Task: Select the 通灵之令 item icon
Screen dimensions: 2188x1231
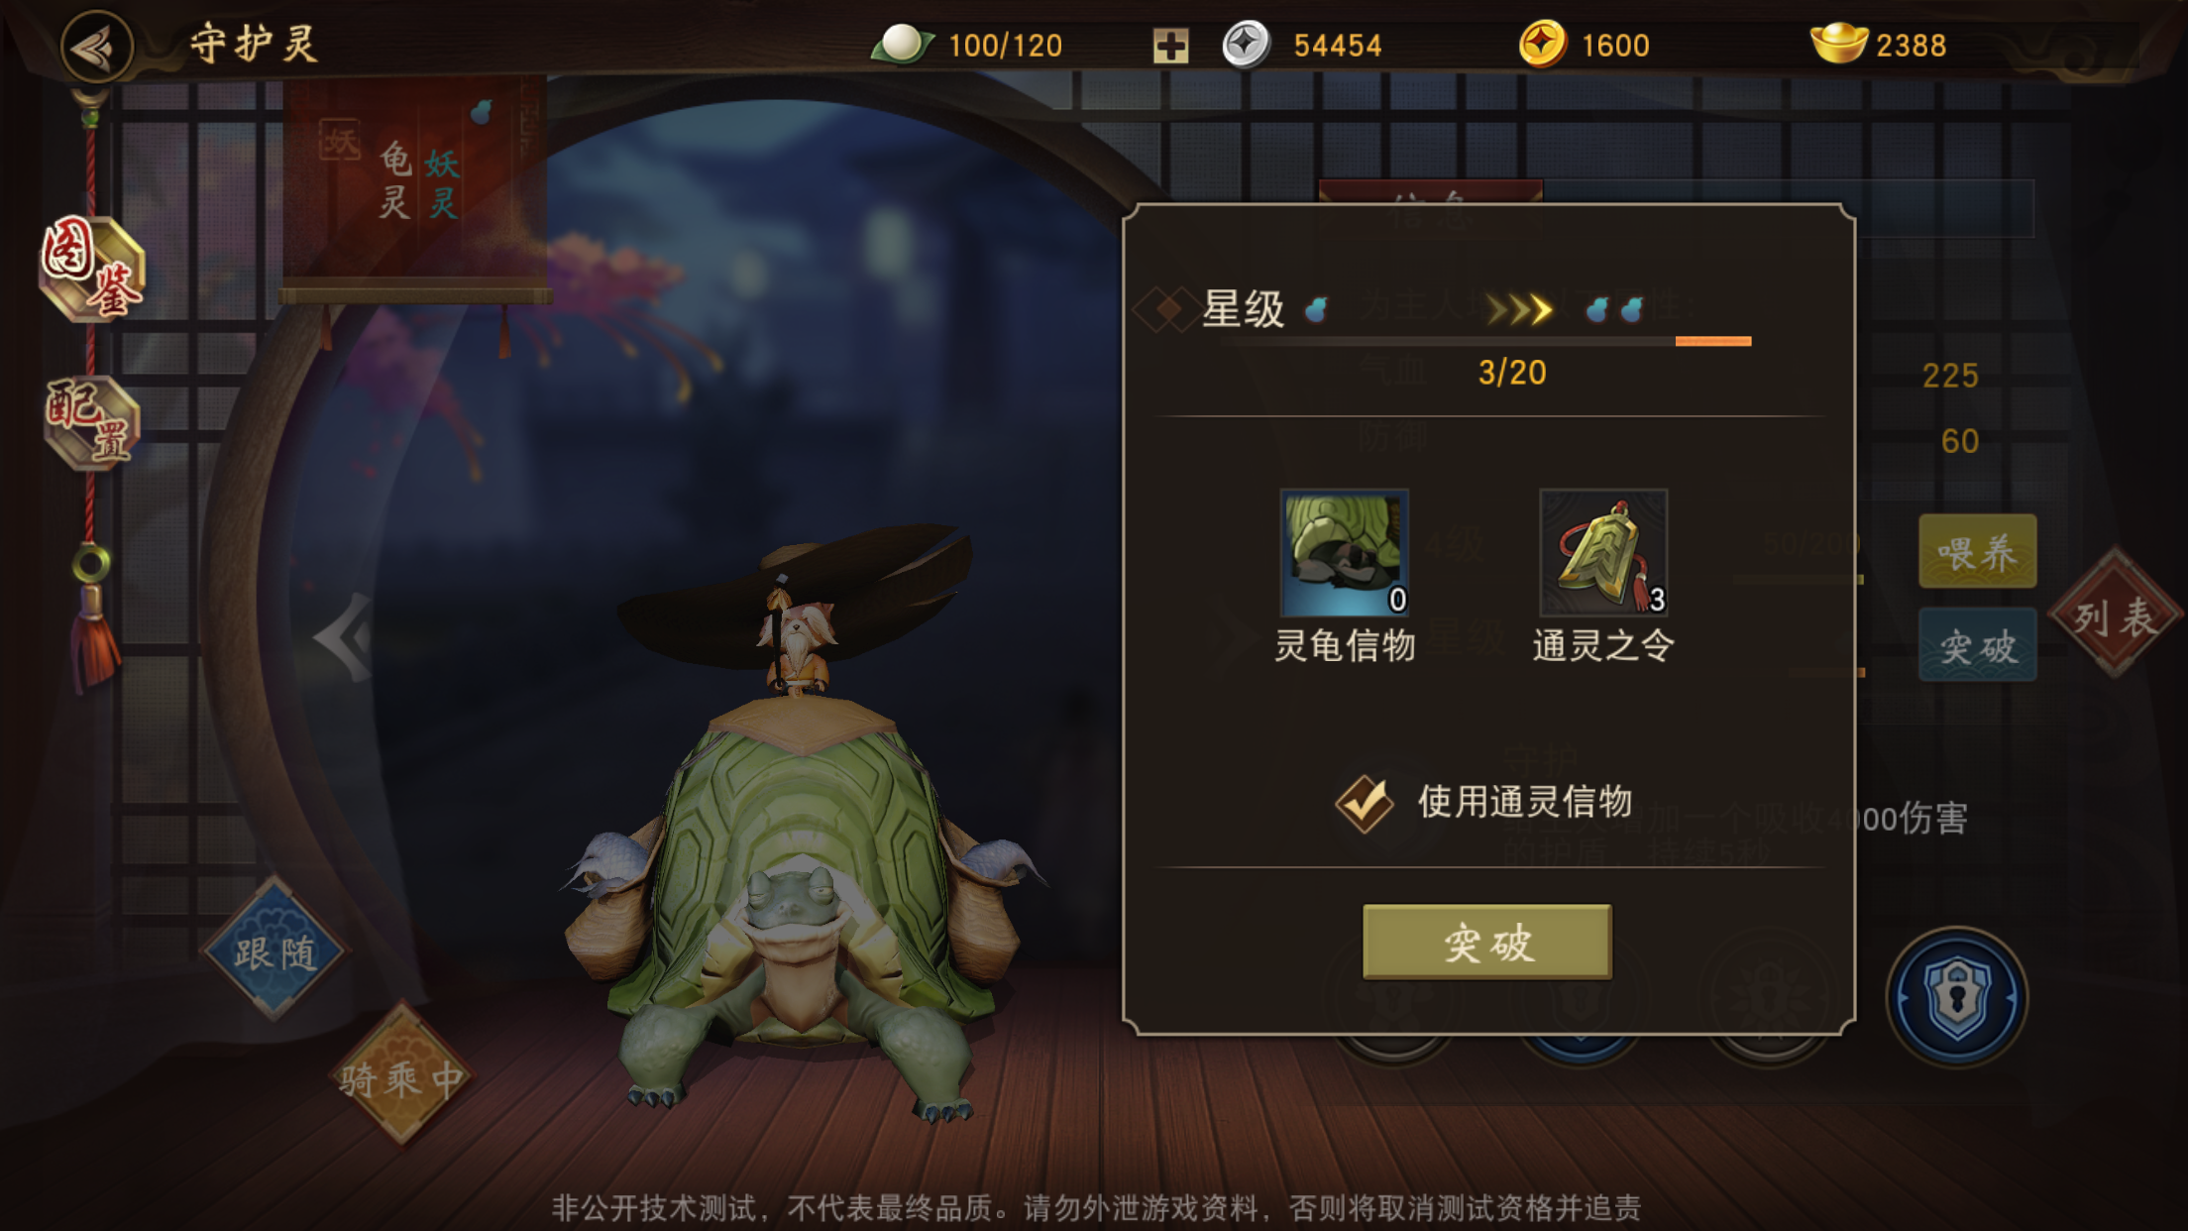Action: point(1603,553)
